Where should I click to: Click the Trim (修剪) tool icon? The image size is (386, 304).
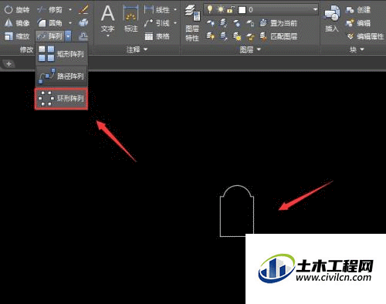pos(41,10)
